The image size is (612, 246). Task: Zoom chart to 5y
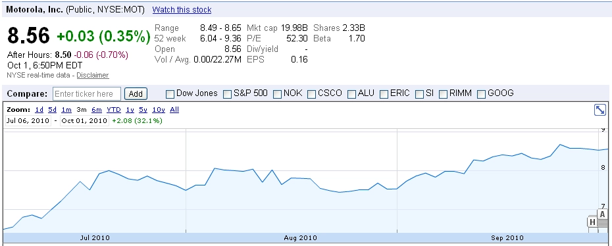[x=143, y=110]
